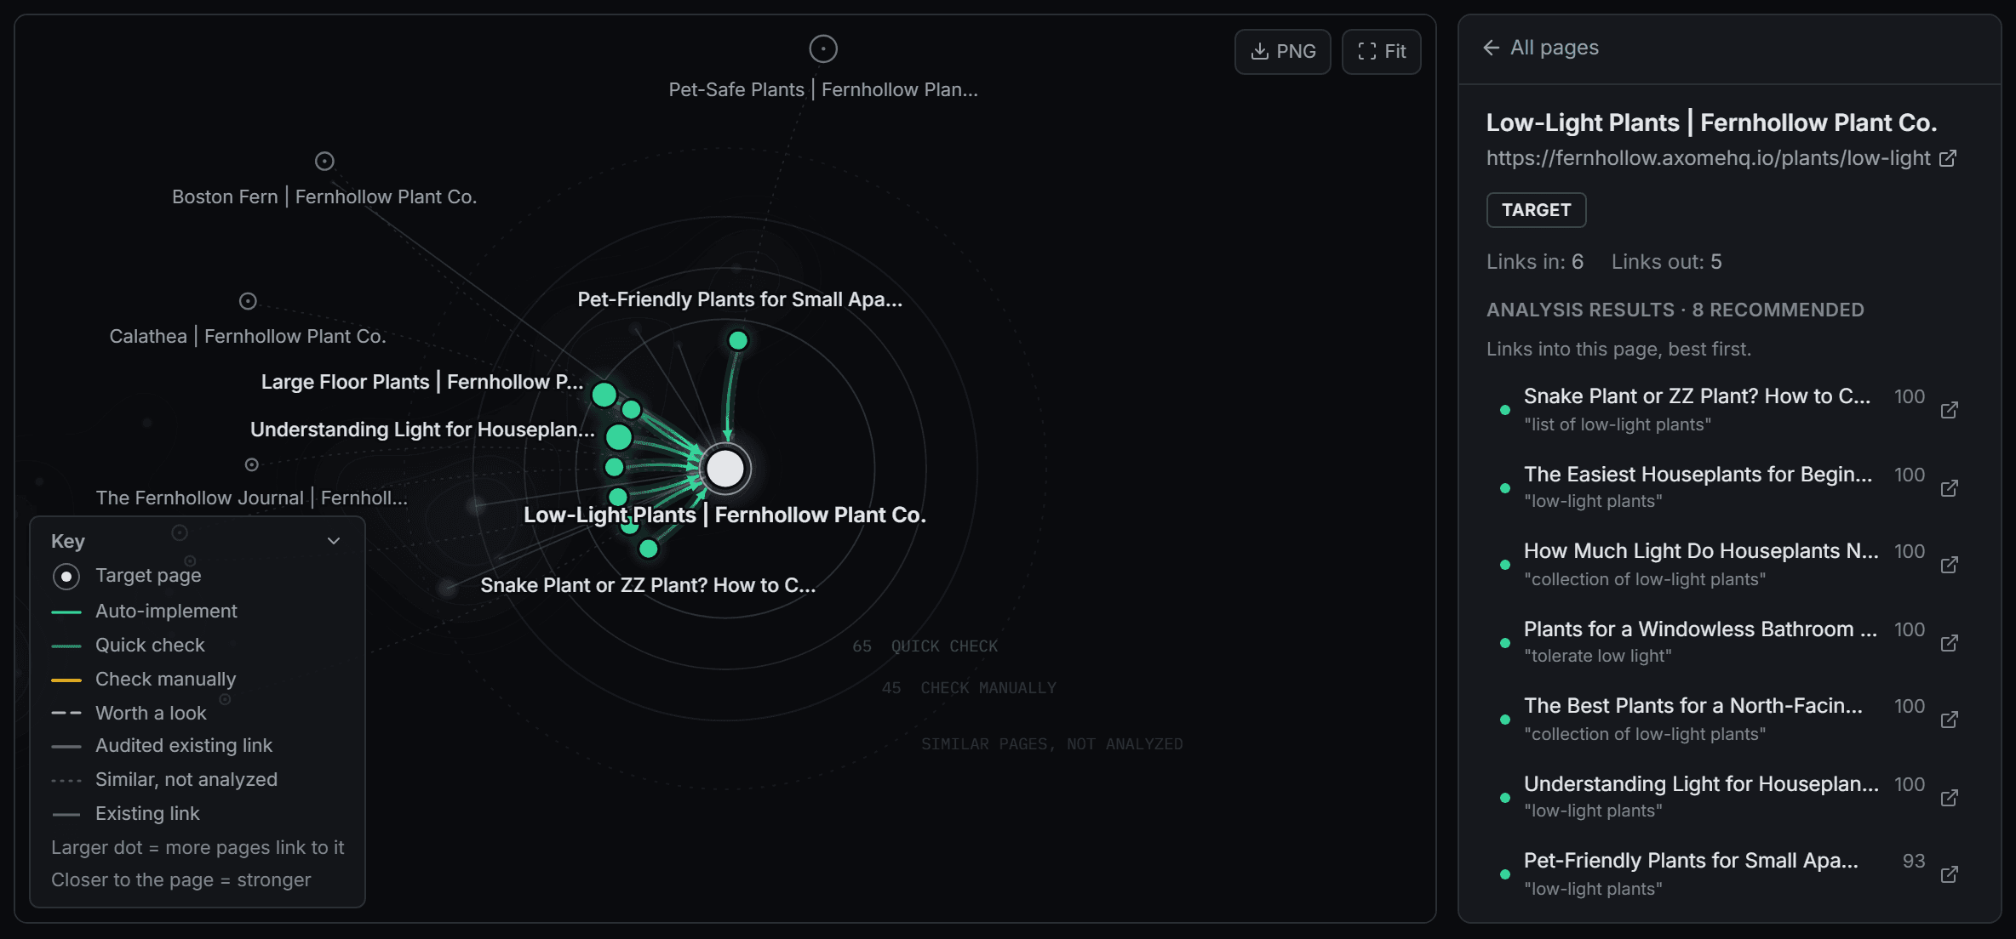Open external link for Pet-Friendly Plants row

[1949, 874]
